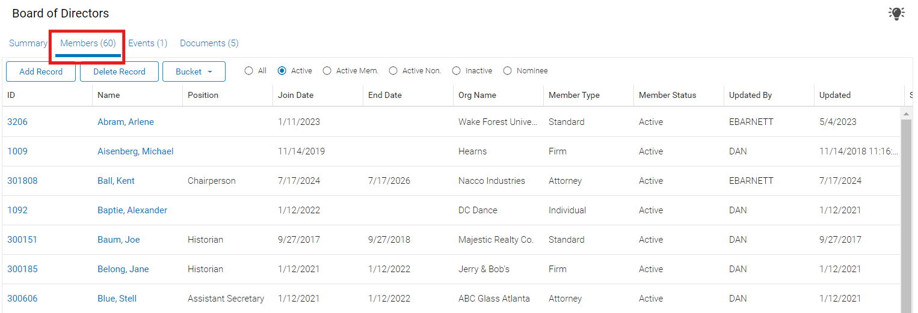Image resolution: width=918 pixels, height=313 pixels.
Task: Select the Active Non. radio filter
Action: [393, 71]
